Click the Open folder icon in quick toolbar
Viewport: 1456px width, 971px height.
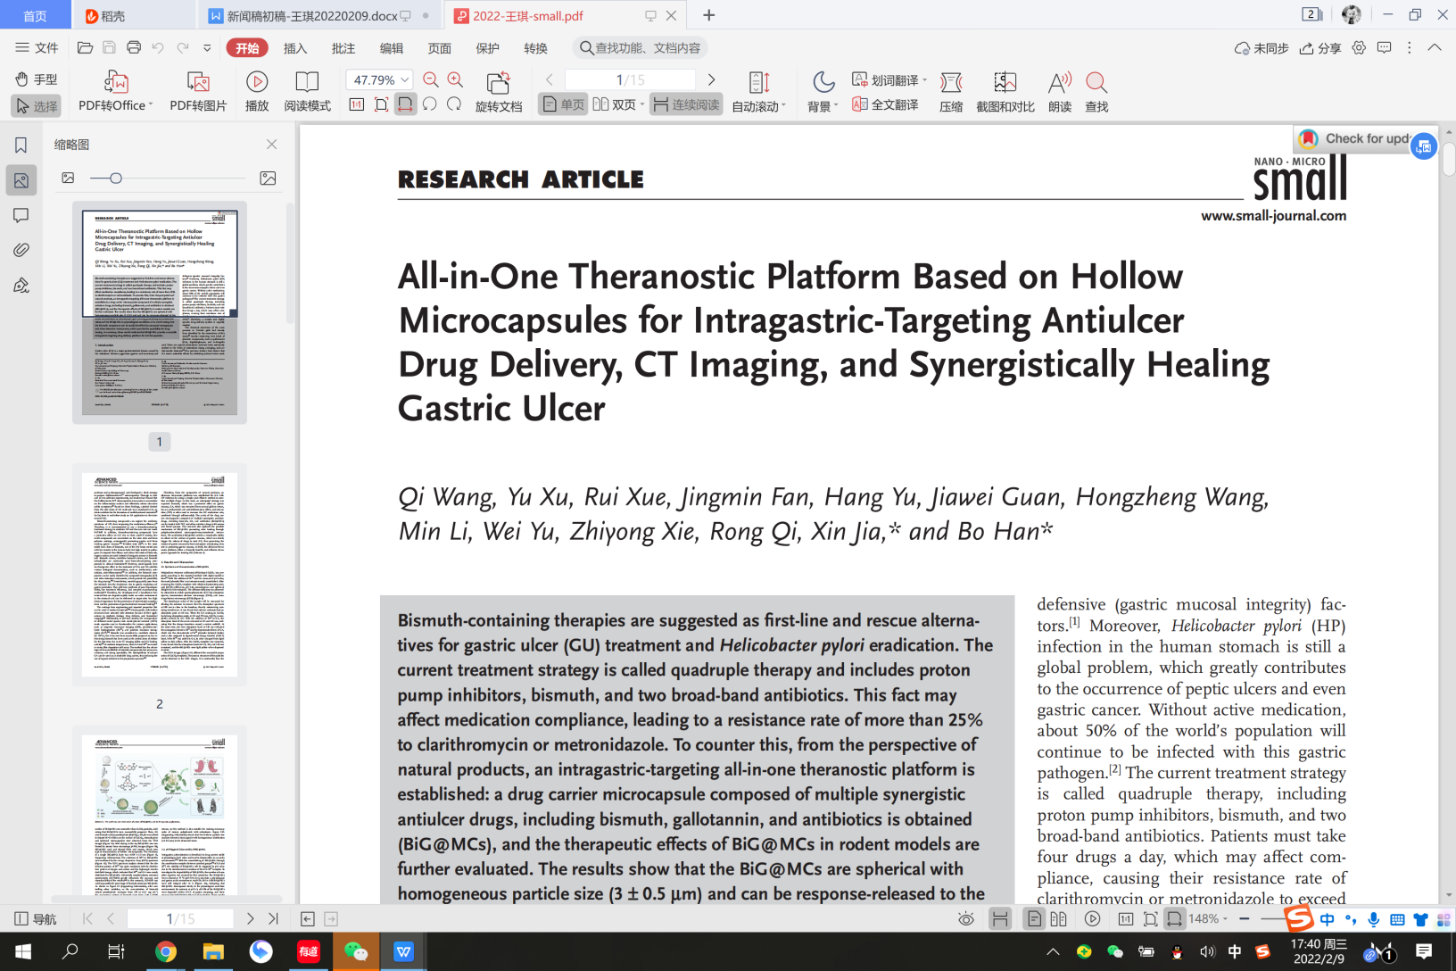coord(86,47)
